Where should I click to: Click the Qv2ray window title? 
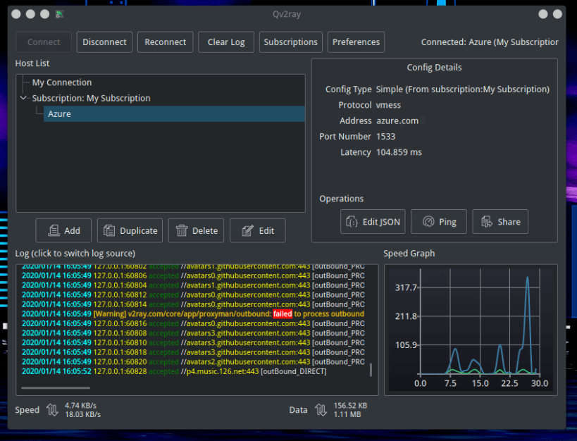coord(287,14)
